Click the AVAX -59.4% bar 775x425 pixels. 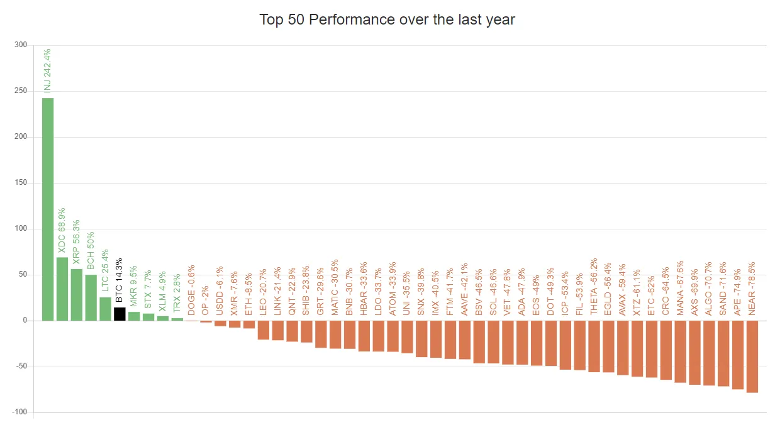point(623,348)
